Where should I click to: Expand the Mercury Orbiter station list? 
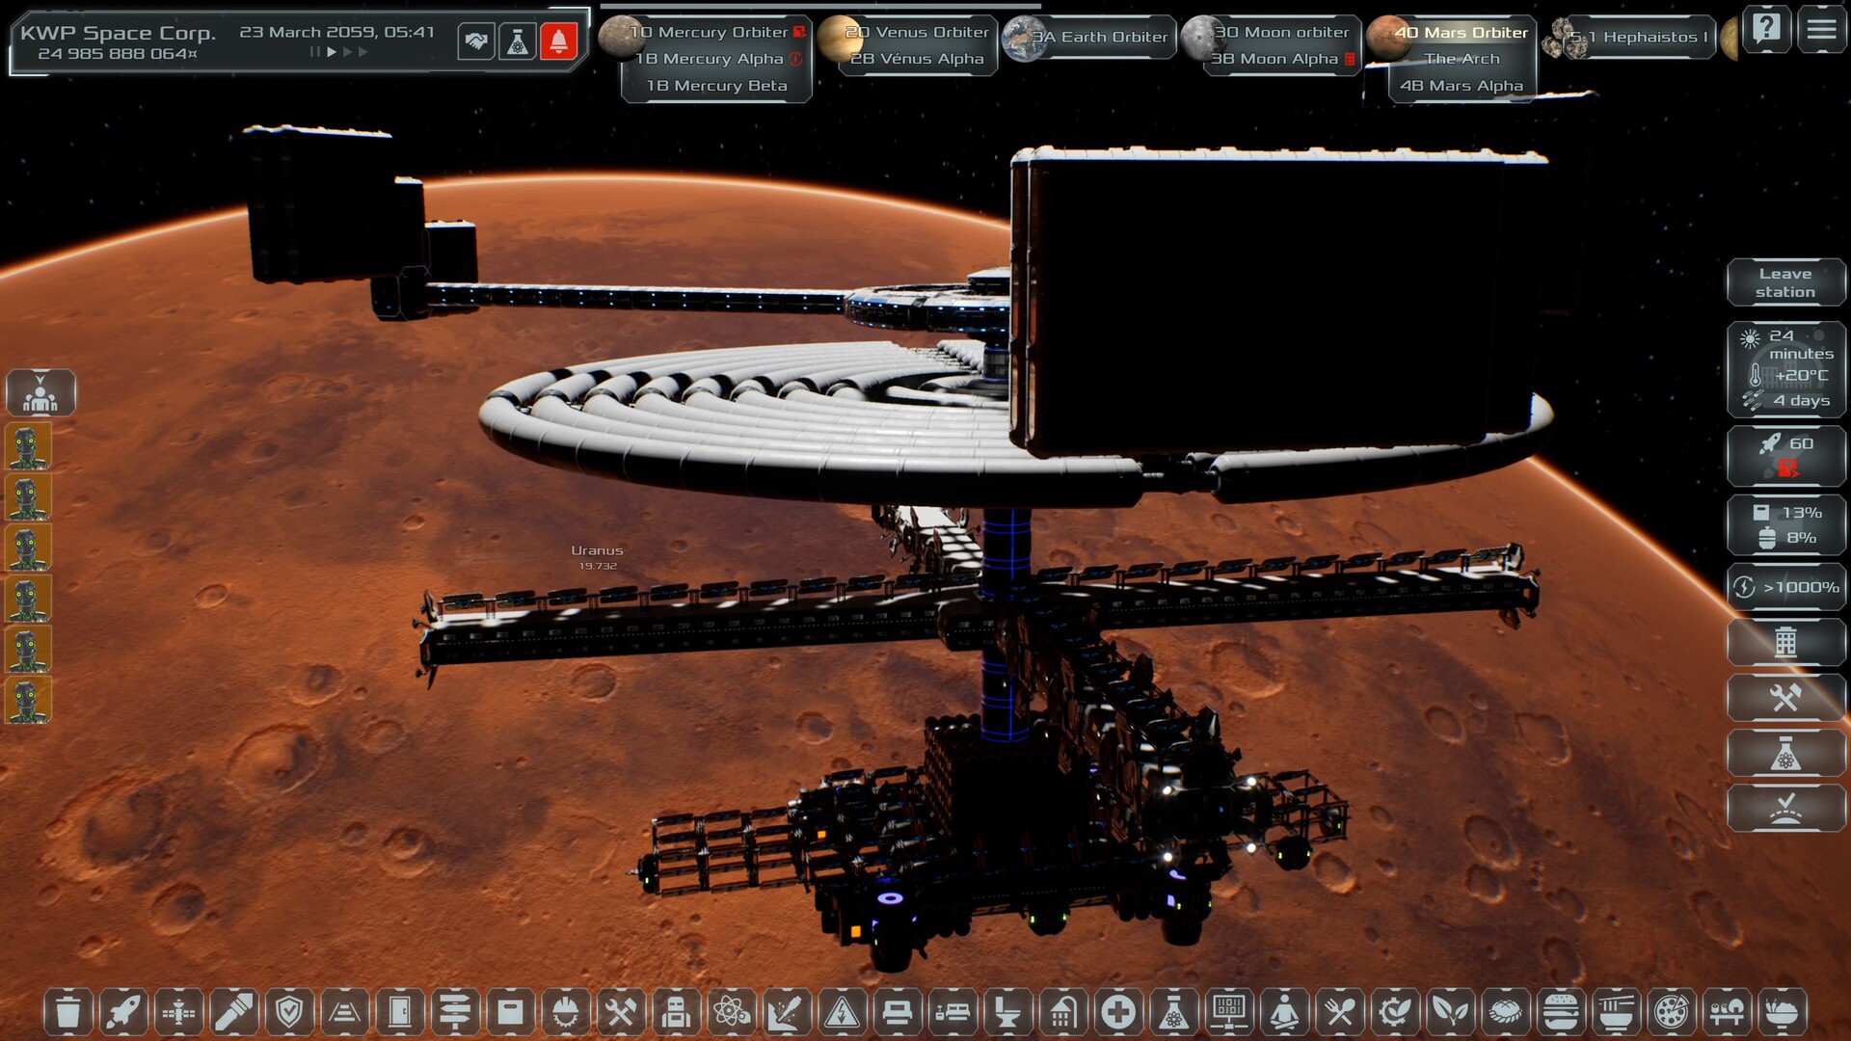pyautogui.click(x=713, y=31)
